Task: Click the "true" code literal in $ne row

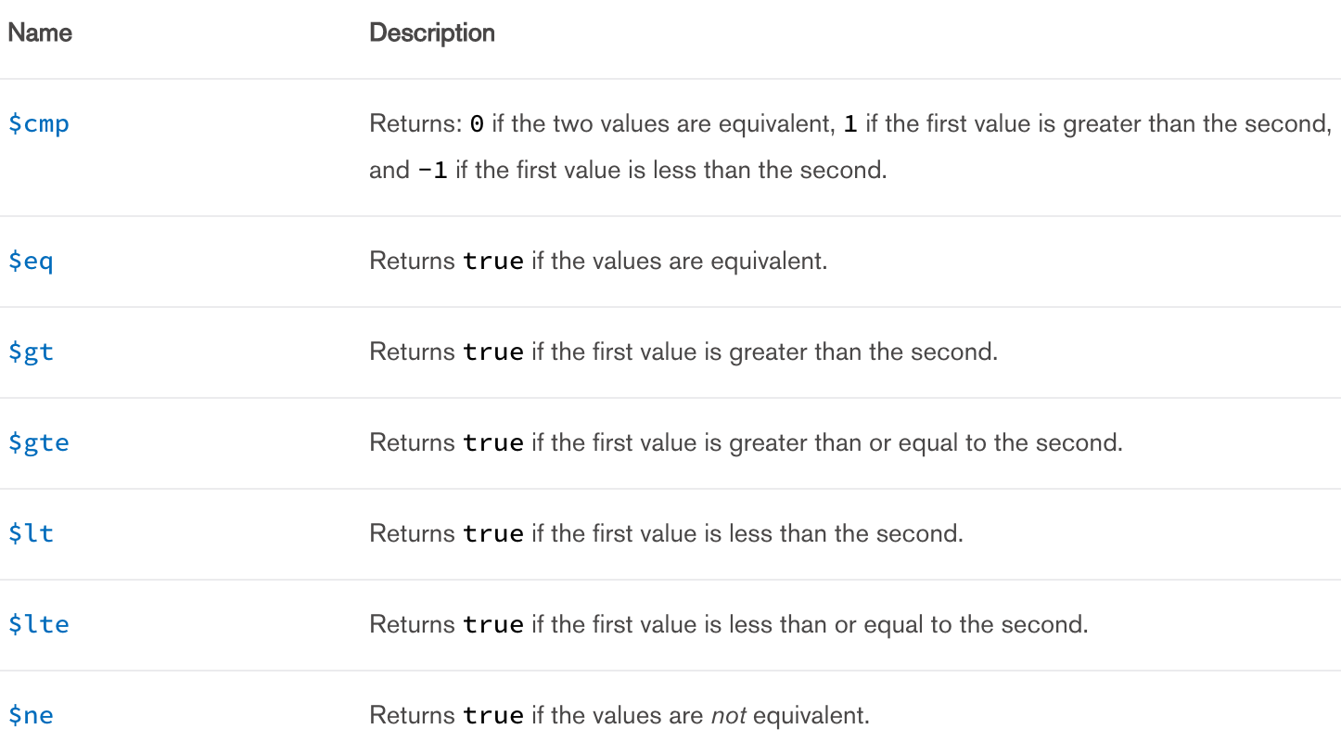Action: (493, 716)
